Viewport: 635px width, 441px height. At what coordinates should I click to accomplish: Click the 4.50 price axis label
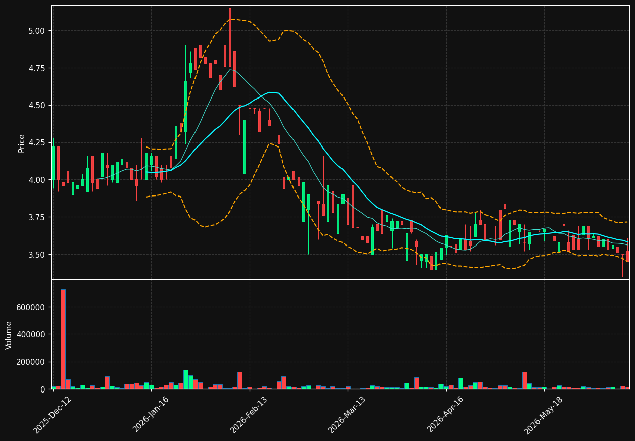pos(36,106)
